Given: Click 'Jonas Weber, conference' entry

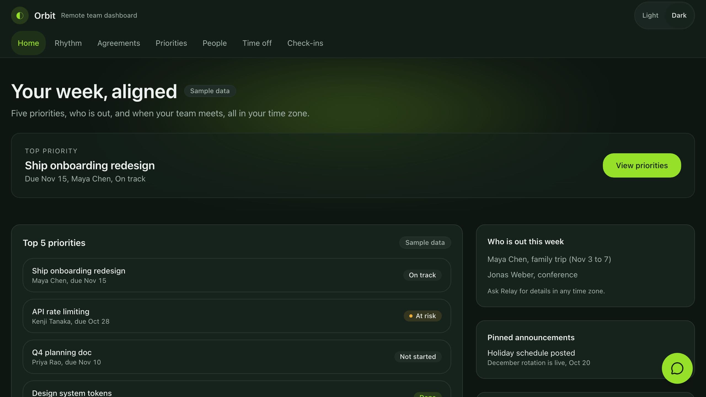Looking at the screenshot, I should tap(532, 275).
